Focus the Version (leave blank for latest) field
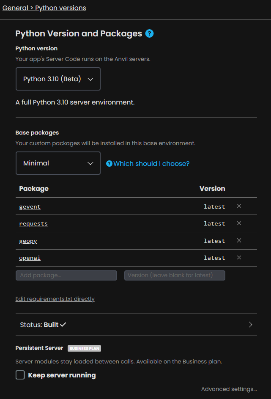271x399 pixels. [x=175, y=275]
